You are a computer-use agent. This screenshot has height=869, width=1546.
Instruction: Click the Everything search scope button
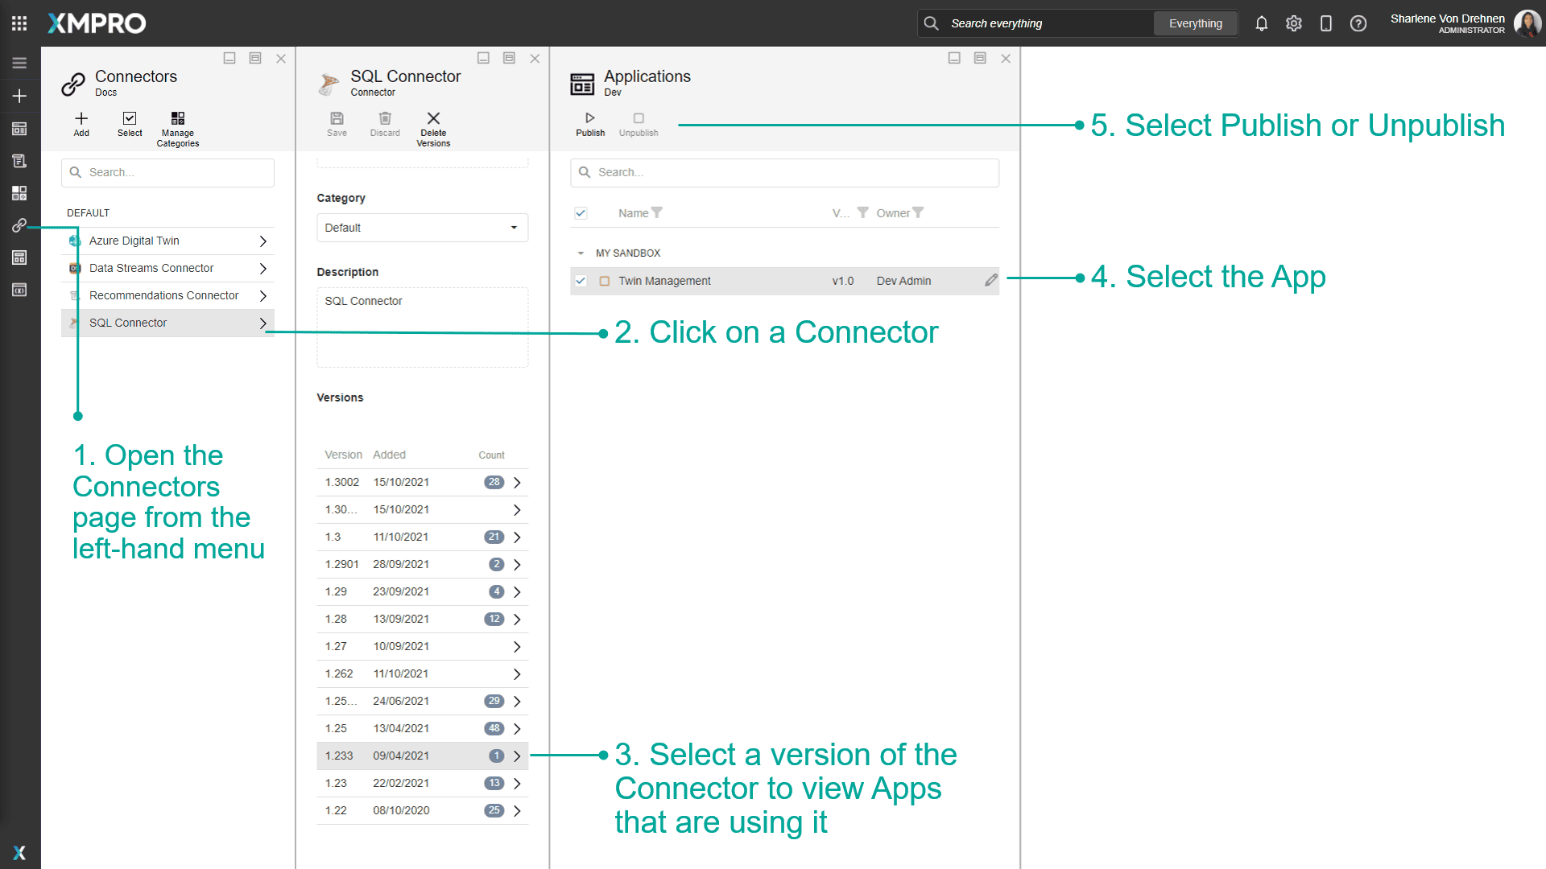(x=1195, y=23)
